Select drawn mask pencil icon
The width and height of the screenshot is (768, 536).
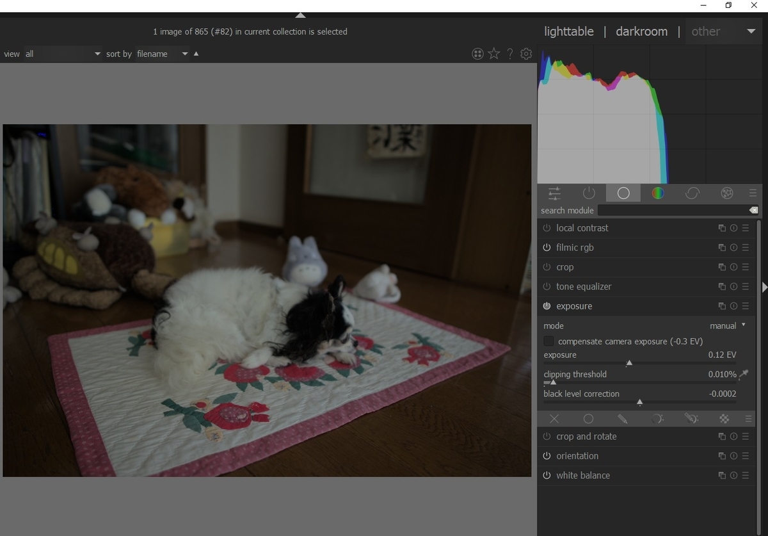(622, 419)
